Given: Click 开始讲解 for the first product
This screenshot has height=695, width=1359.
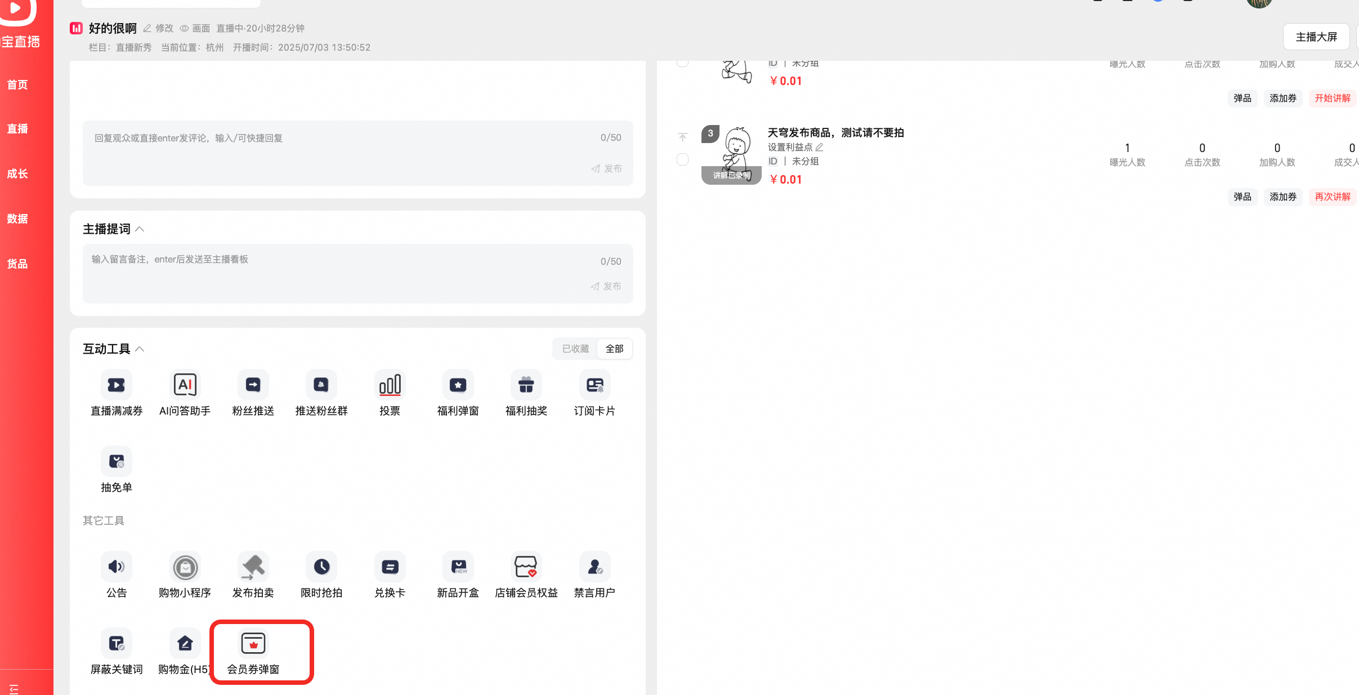Looking at the screenshot, I should point(1333,98).
